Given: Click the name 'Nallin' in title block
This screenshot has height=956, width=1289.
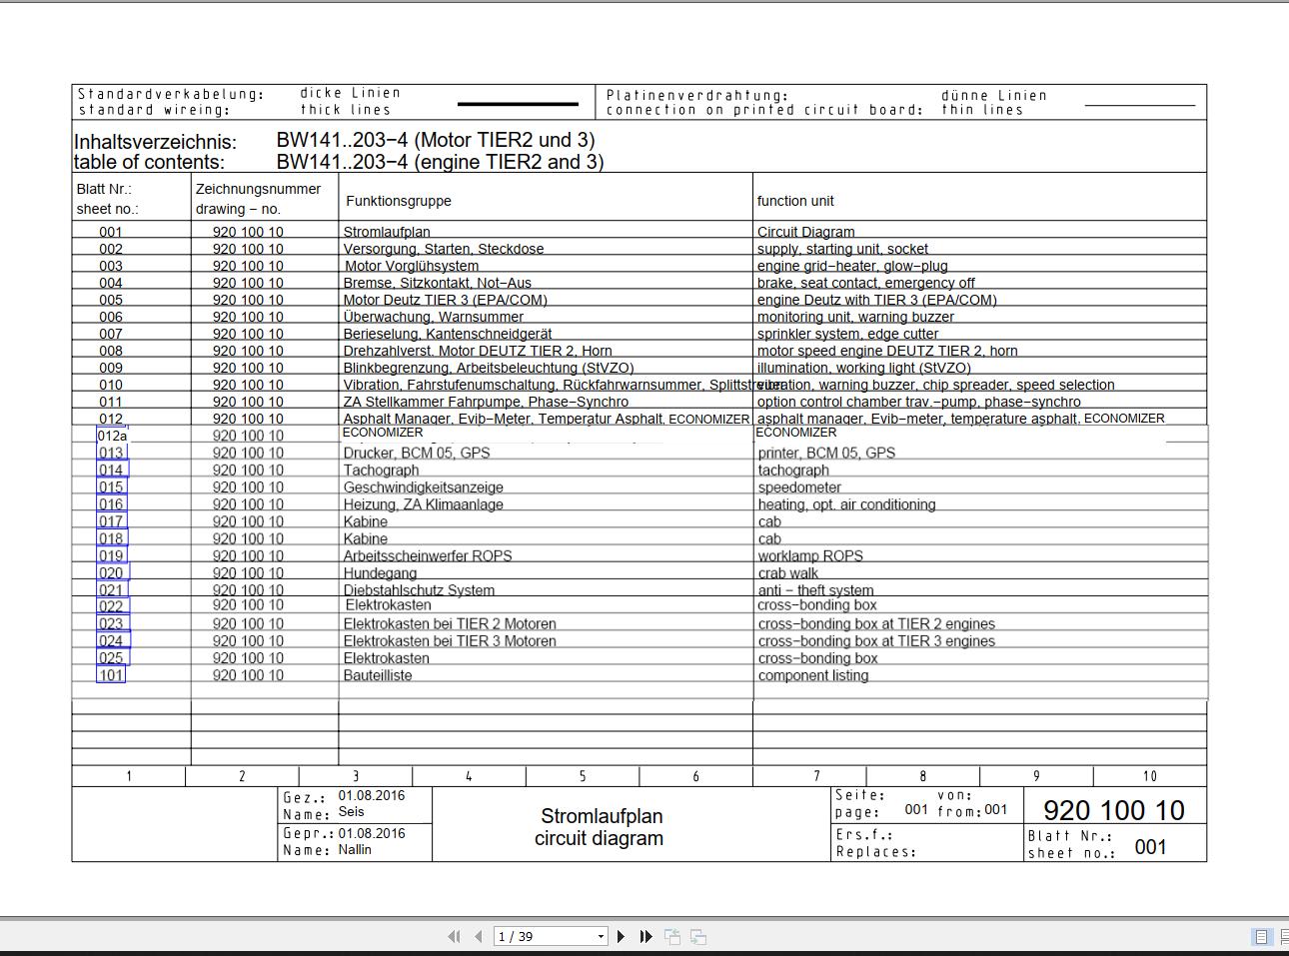Looking at the screenshot, I should (x=355, y=850).
